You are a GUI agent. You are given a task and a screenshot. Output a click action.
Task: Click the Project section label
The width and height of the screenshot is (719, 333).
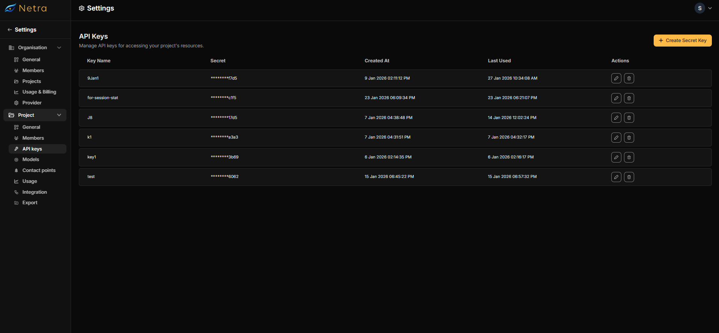click(x=26, y=115)
